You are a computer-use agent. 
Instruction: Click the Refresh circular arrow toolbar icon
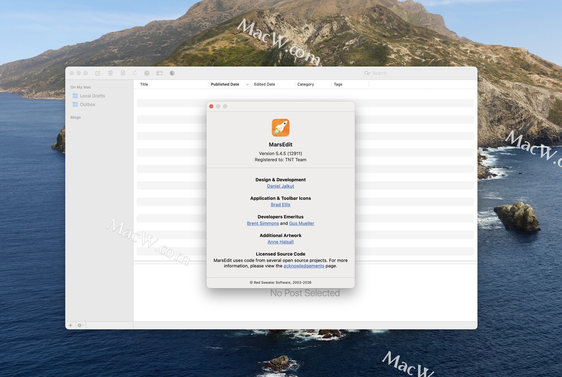pos(135,73)
